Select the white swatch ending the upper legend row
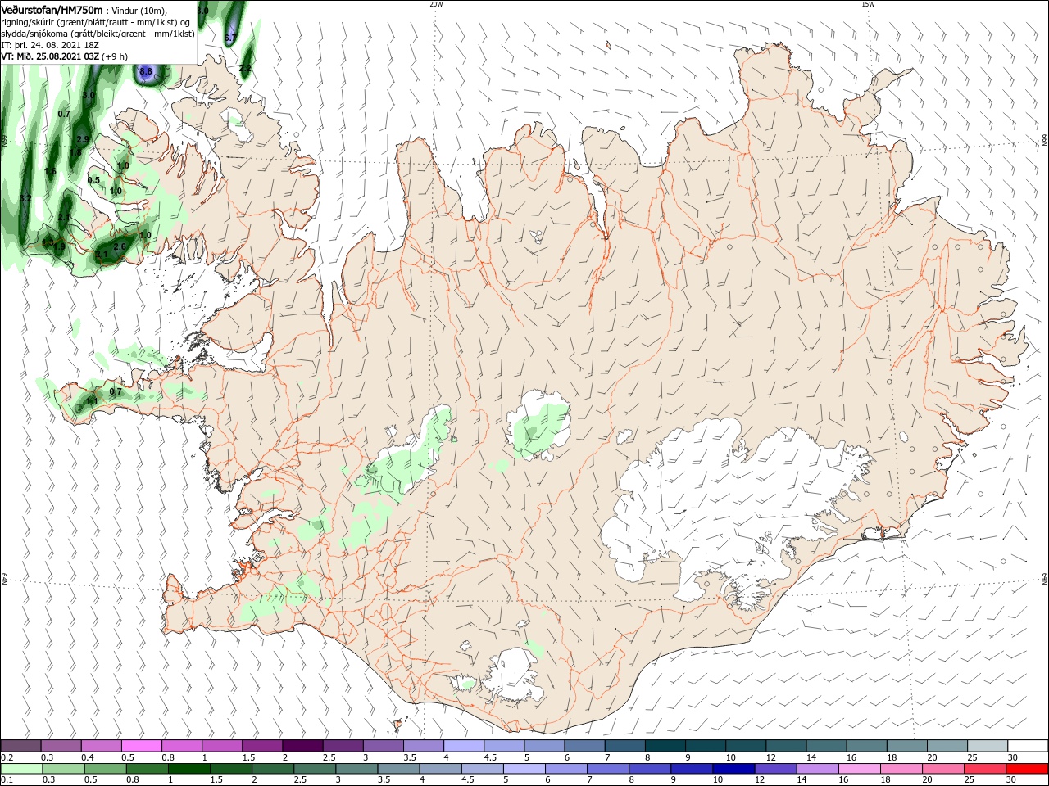The width and height of the screenshot is (1049, 786). click(1029, 745)
